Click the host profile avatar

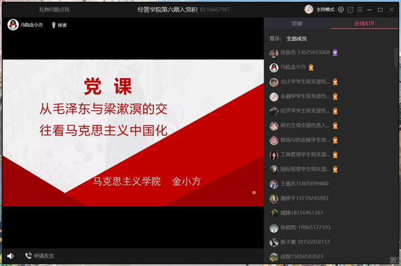(x=308, y=9)
